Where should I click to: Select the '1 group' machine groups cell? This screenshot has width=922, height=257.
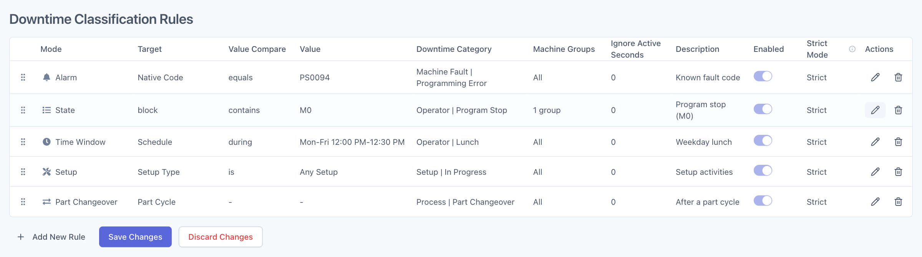pyautogui.click(x=547, y=110)
